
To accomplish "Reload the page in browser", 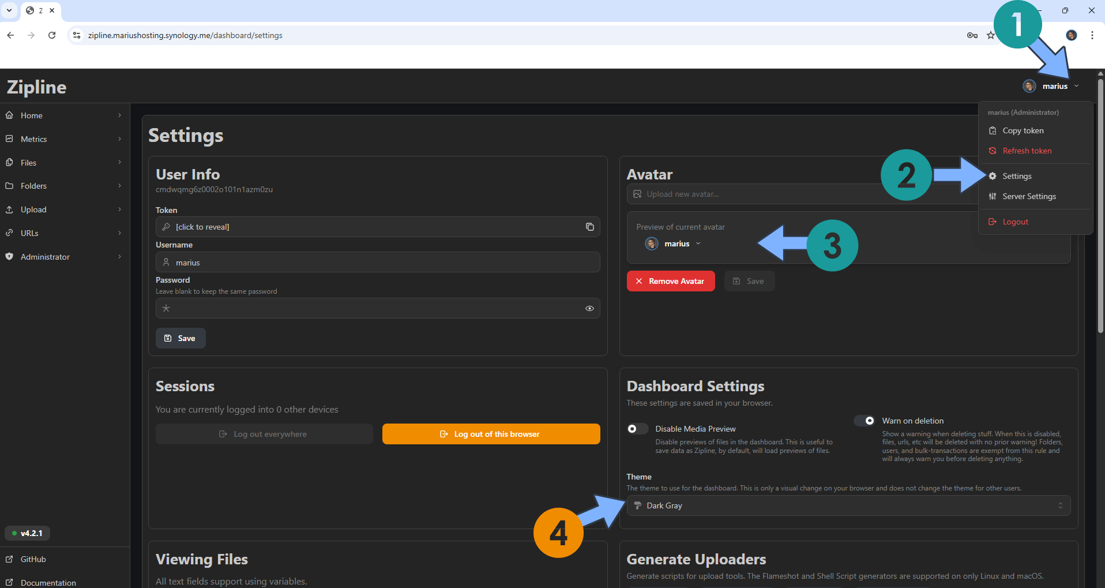I will [52, 35].
